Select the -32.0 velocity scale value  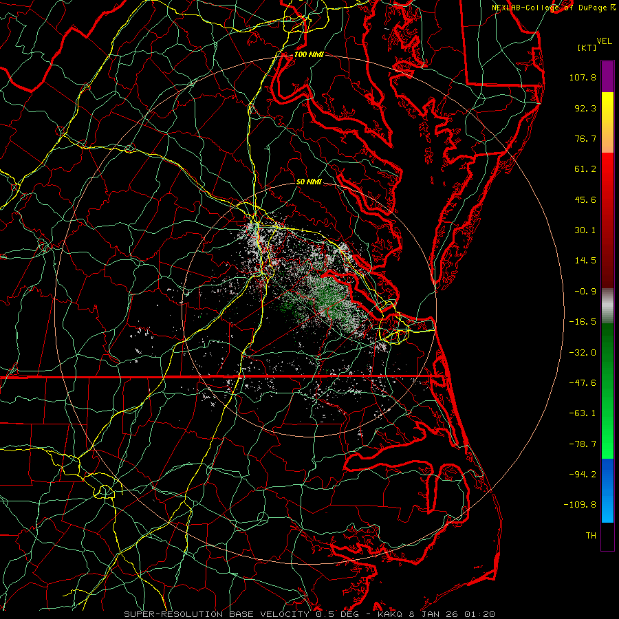pyautogui.click(x=583, y=353)
